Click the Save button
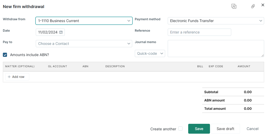Viewport: 267px width, 136px height. point(199,129)
